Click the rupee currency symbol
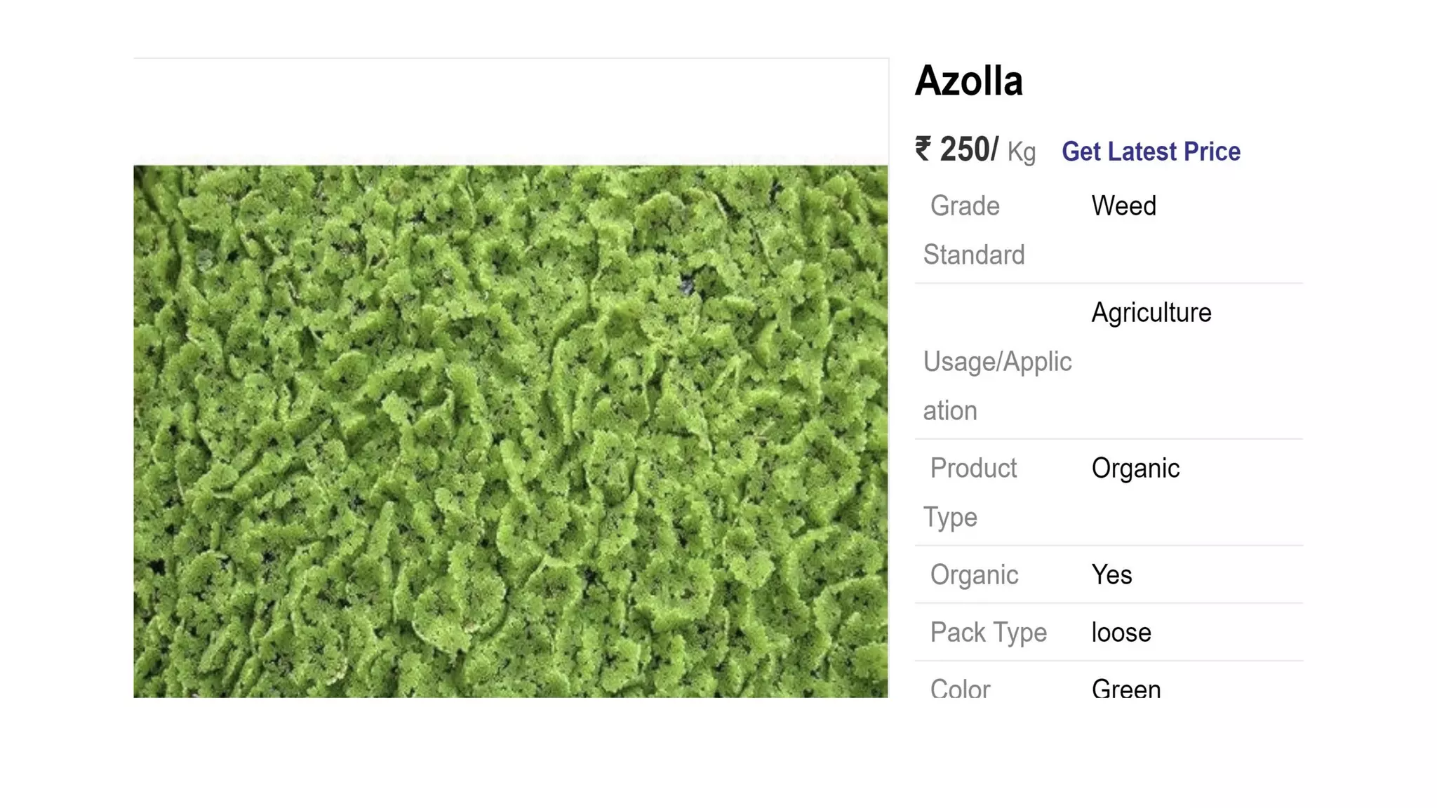The height and width of the screenshot is (808, 1437). point(923,149)
